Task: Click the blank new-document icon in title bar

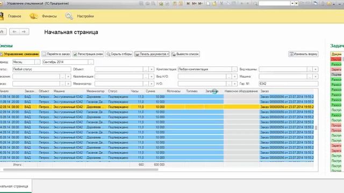Action: (x=208, y=4)
